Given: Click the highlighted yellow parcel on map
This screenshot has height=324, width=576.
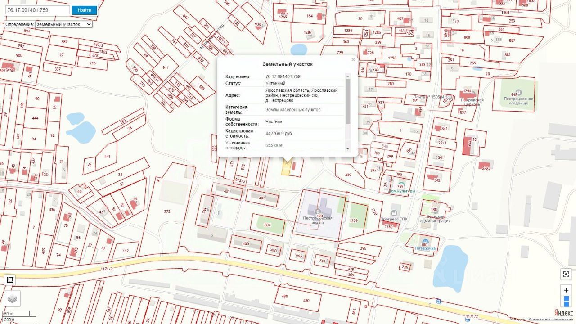Looking at the screenshot, I should click(x=286, y=167).
